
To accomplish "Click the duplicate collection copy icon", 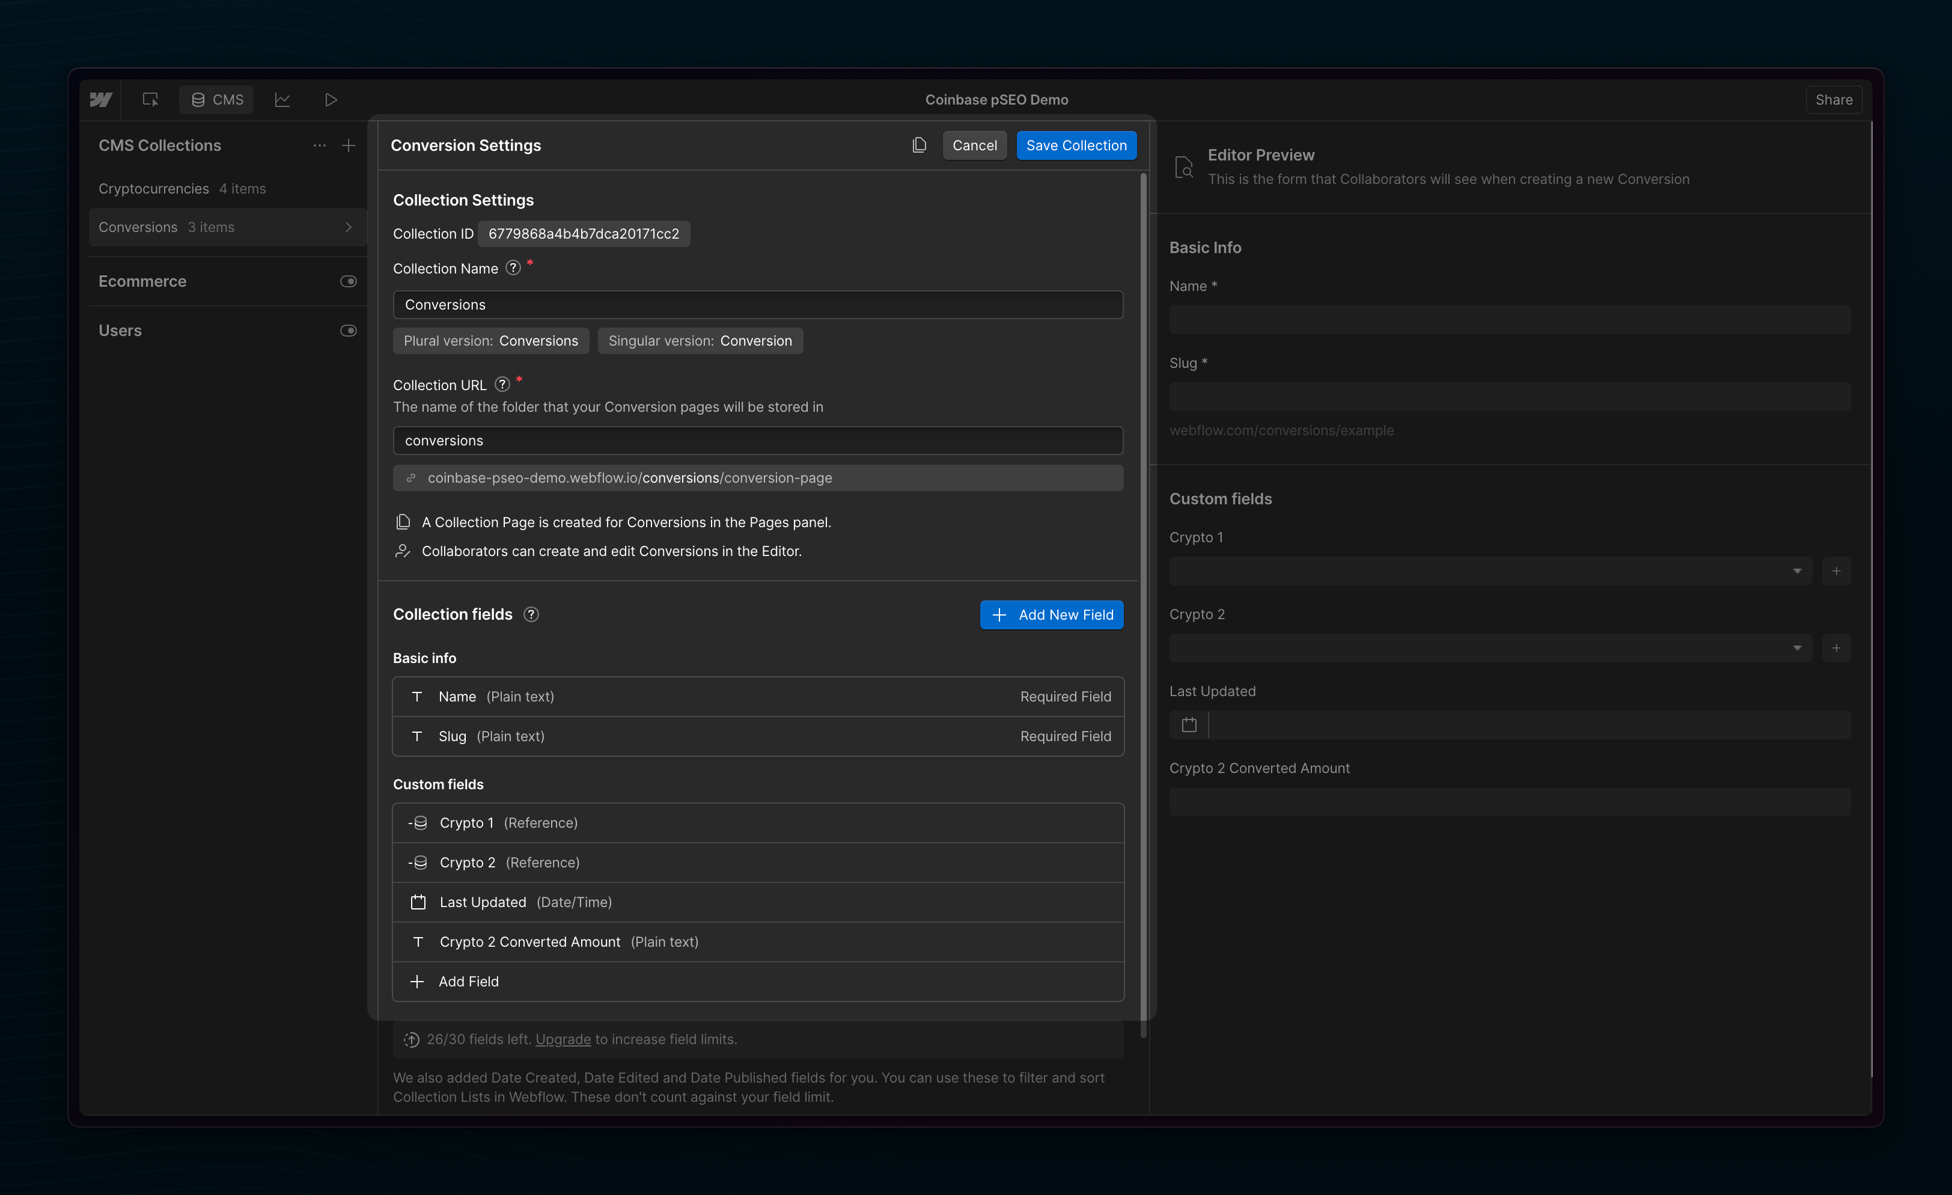I will [919, 145].
